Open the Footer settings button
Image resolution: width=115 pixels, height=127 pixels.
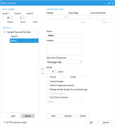click(83, 116)
